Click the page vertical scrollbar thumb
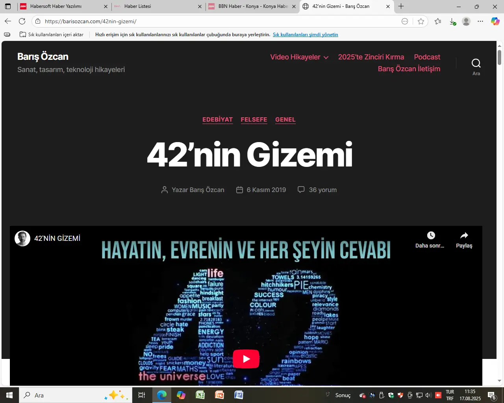Screen dimensions: 504x403 pyautogui.click(x=499, y=57)
